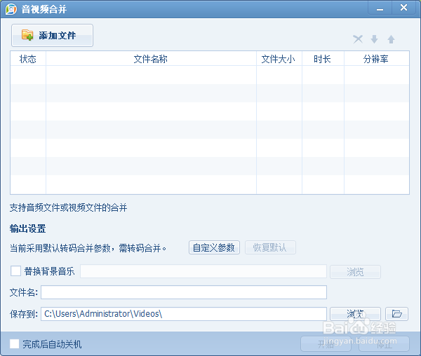Open 自定义参数 custom parameters
The height and width of the screenshot is (356, 421).
(214, 247)
